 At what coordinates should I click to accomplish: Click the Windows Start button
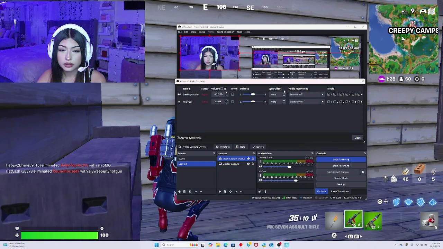tap(156, 245)
